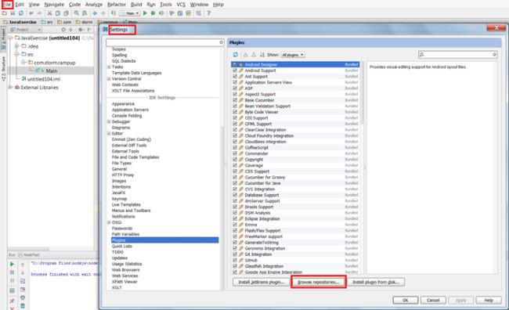Disable the CoffeeScript plugin checkbox
The height and width of the screenshot is (310, 509).
pyautogui.click(x=235, y=147)
